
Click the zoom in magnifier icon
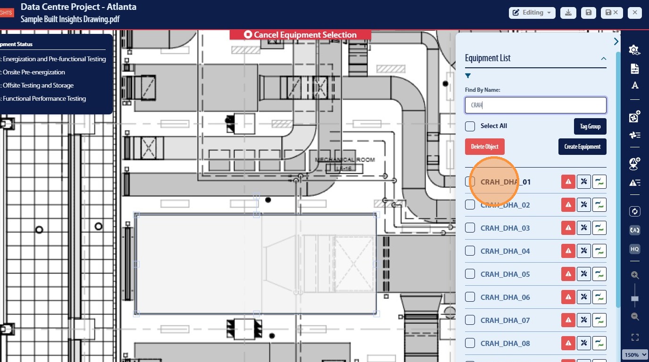coord(635,275)
